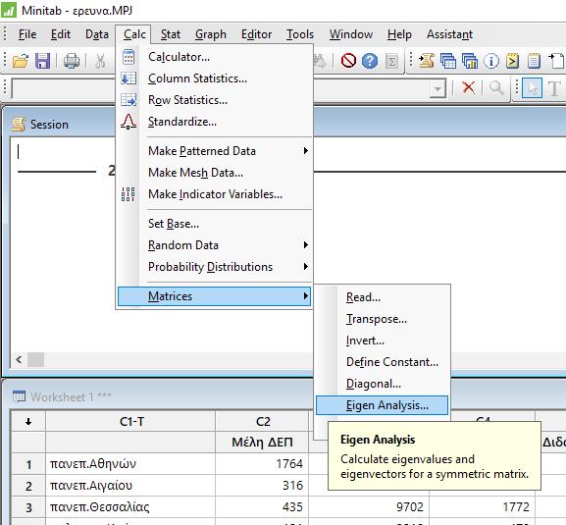
Task: Click the Calculator menu icon
Action: tap(129, 57)
